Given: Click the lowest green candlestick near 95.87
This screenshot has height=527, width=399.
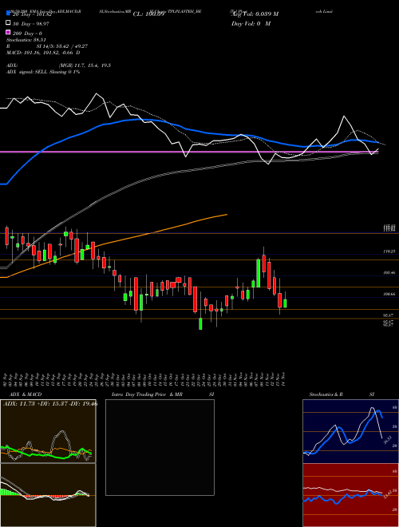Looking at the screenshot, I should point(200,323).
